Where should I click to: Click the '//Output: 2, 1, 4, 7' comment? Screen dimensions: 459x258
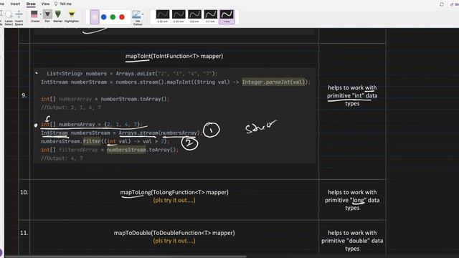click(71, 107)
